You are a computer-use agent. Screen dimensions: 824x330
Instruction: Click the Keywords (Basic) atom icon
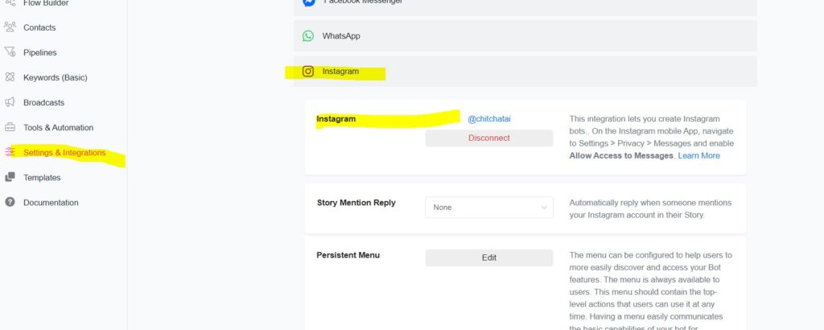coord(10,77)
